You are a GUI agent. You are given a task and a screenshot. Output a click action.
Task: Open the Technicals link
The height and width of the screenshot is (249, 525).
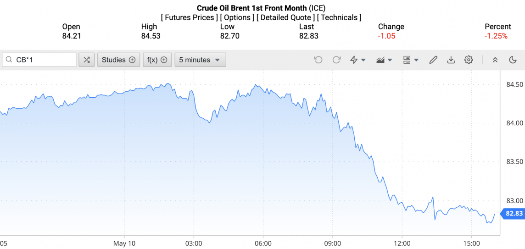point(339,17)
